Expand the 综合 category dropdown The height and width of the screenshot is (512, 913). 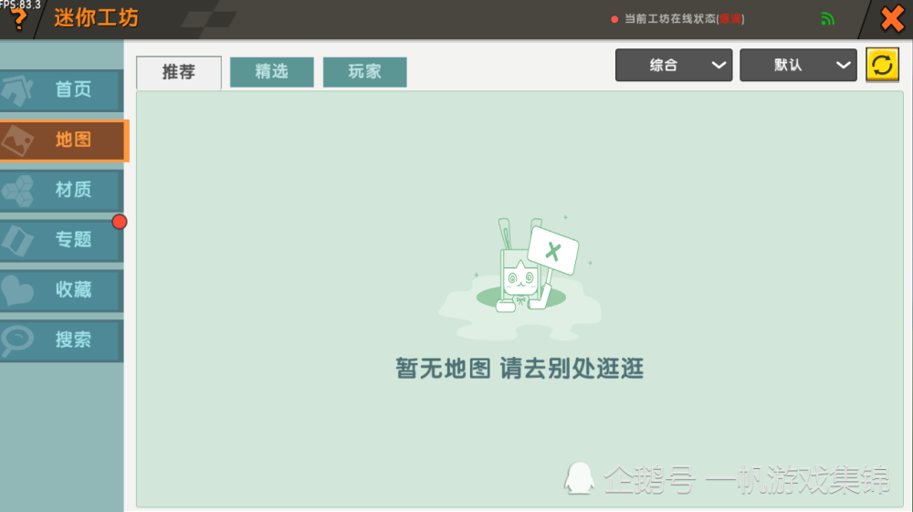674,65
